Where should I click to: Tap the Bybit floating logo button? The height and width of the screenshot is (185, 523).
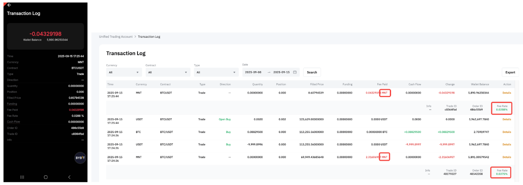pos(80,158)
